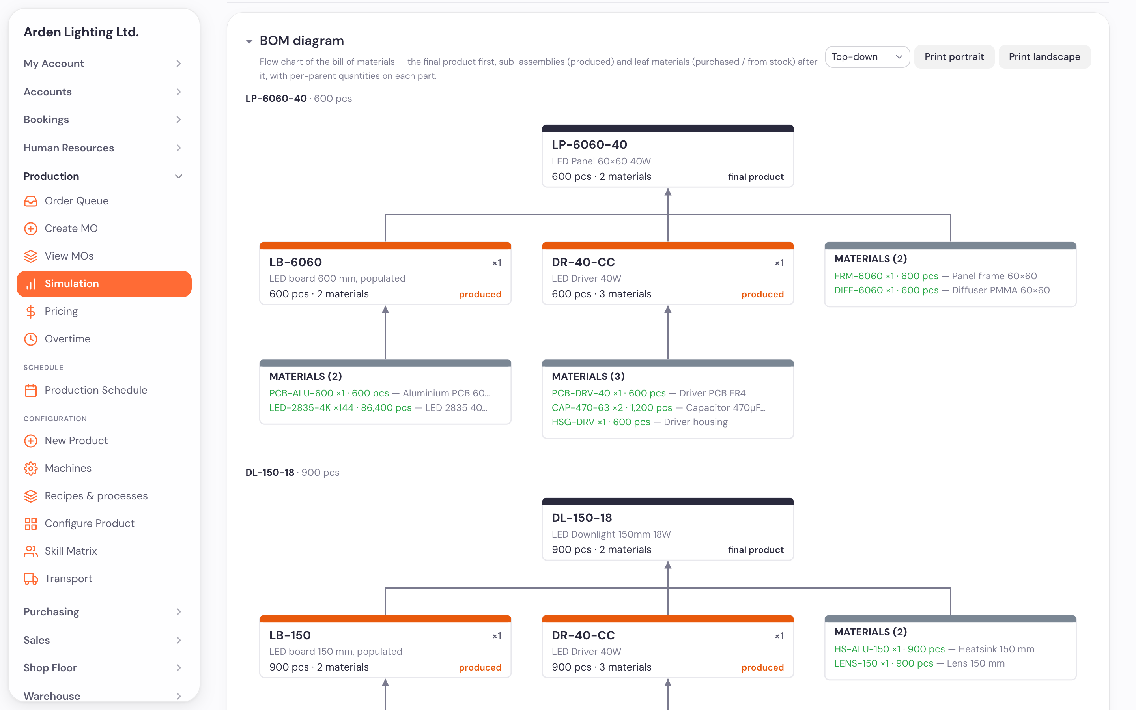Select the Pricing dollar icon
The image size is (1136, 710).
tap(30, 311)
